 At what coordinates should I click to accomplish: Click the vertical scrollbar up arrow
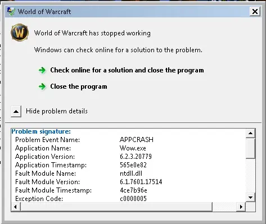250,133
